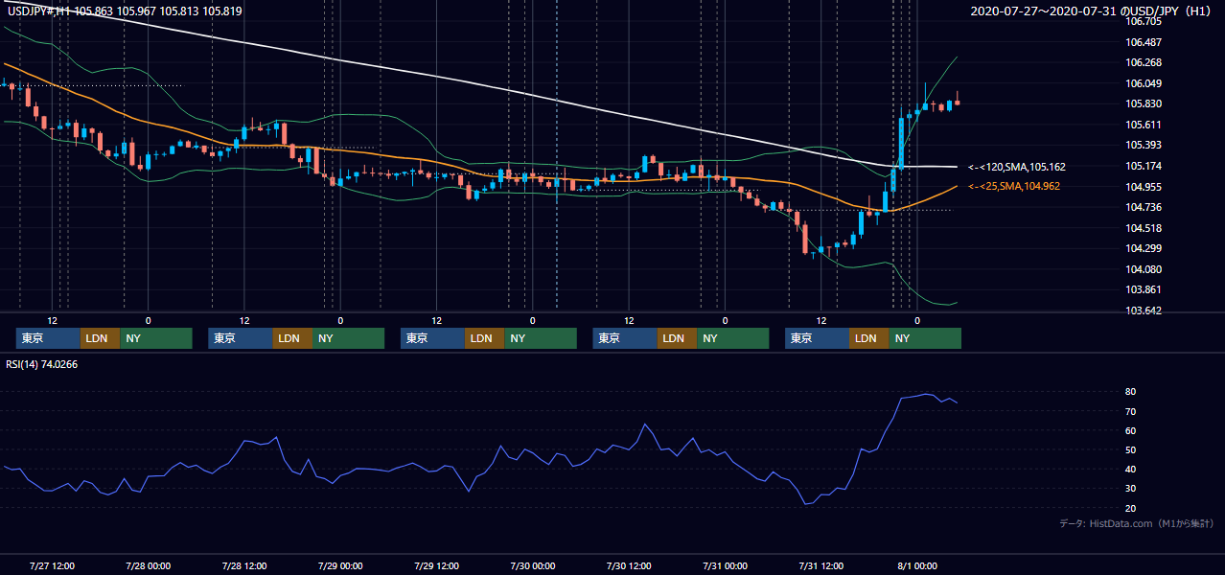1225x575 pixels.
Task: Click the 7/29 12:00 time axis label
Action: [437, 565]
